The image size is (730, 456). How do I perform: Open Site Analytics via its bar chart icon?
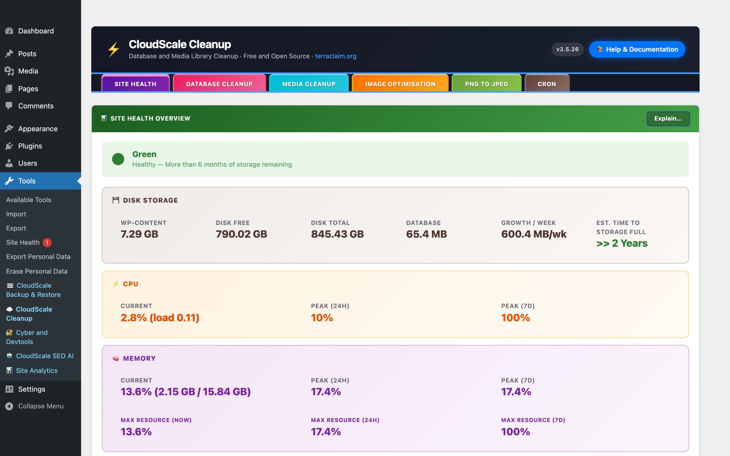point(10,370)
